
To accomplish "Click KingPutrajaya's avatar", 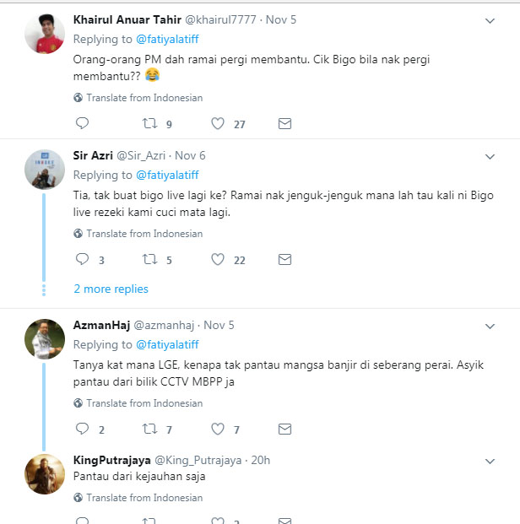I will click(x=45, y=474).
